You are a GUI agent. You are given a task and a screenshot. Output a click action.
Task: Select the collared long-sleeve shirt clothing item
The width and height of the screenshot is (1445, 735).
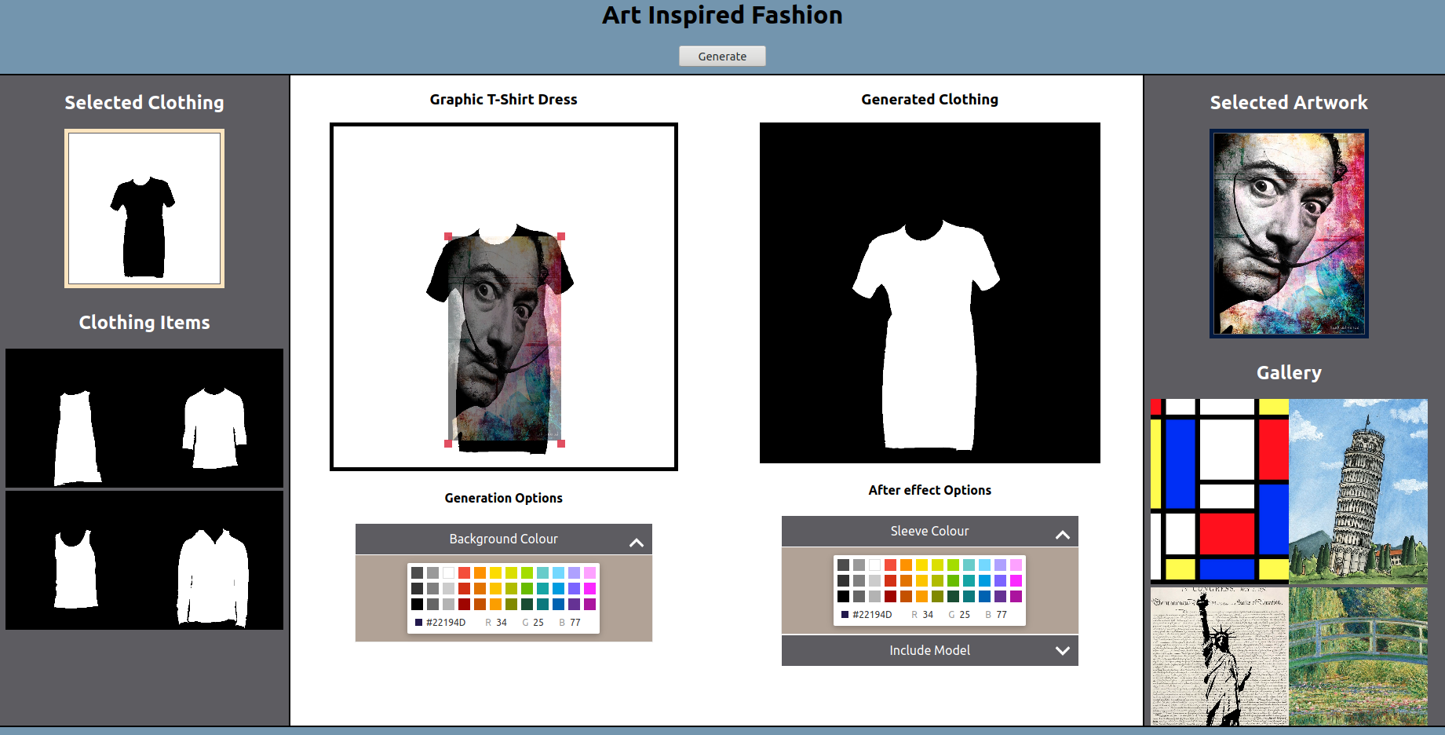click(x=213, y=578)
